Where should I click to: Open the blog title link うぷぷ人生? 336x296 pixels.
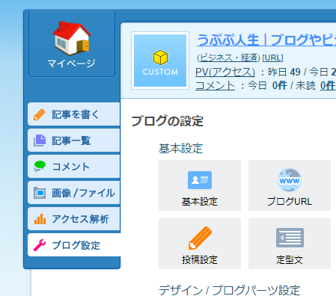(x=266, y=40)
